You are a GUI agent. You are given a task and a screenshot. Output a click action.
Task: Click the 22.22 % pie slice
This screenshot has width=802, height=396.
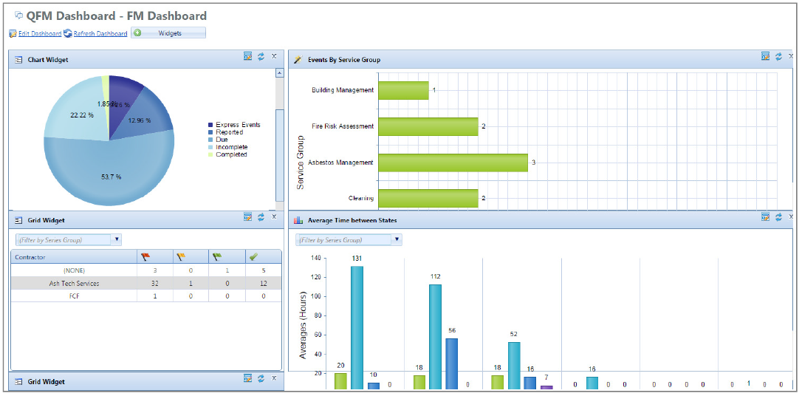[77, 110]
